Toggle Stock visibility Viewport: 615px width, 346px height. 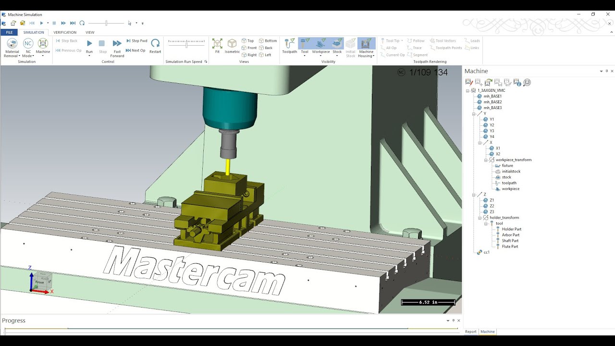click(x=337, y=44)
